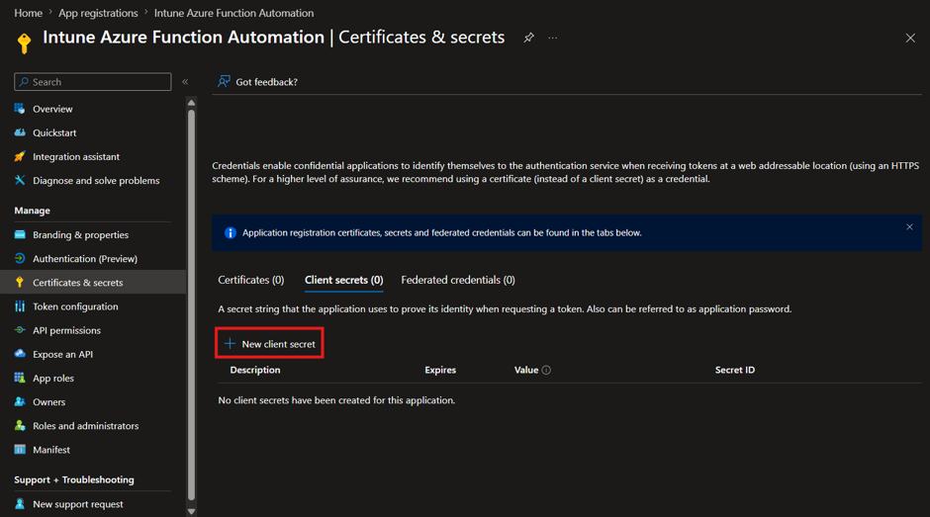This screenshot has width=930, height=517.
Task: Click the sidebar vertical scrollbar thumb
Action: pyautogui.click(x=191, y=305)
